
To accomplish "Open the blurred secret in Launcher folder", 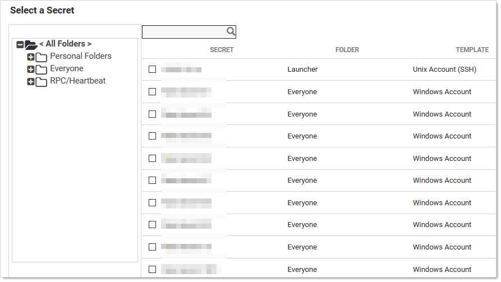I will (x=181, y=70).
